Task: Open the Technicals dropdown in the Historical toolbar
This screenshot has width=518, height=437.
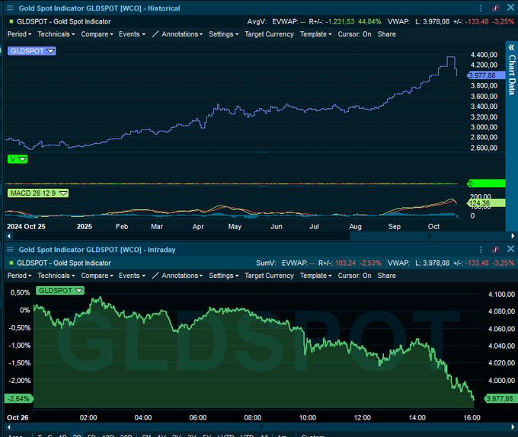Action: pos(56,34)
